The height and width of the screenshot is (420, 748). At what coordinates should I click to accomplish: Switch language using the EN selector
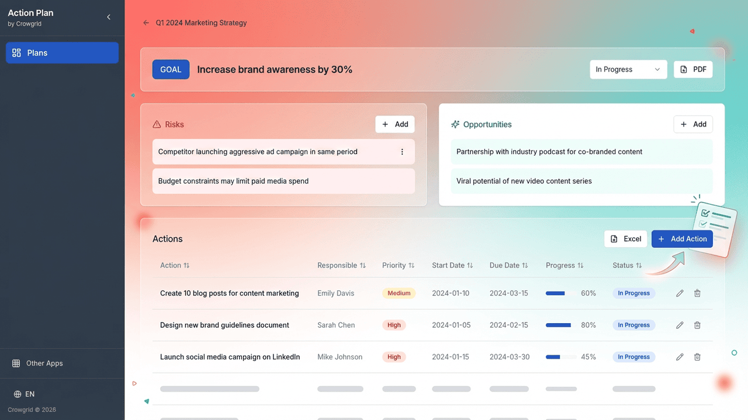tap(25, 394)
